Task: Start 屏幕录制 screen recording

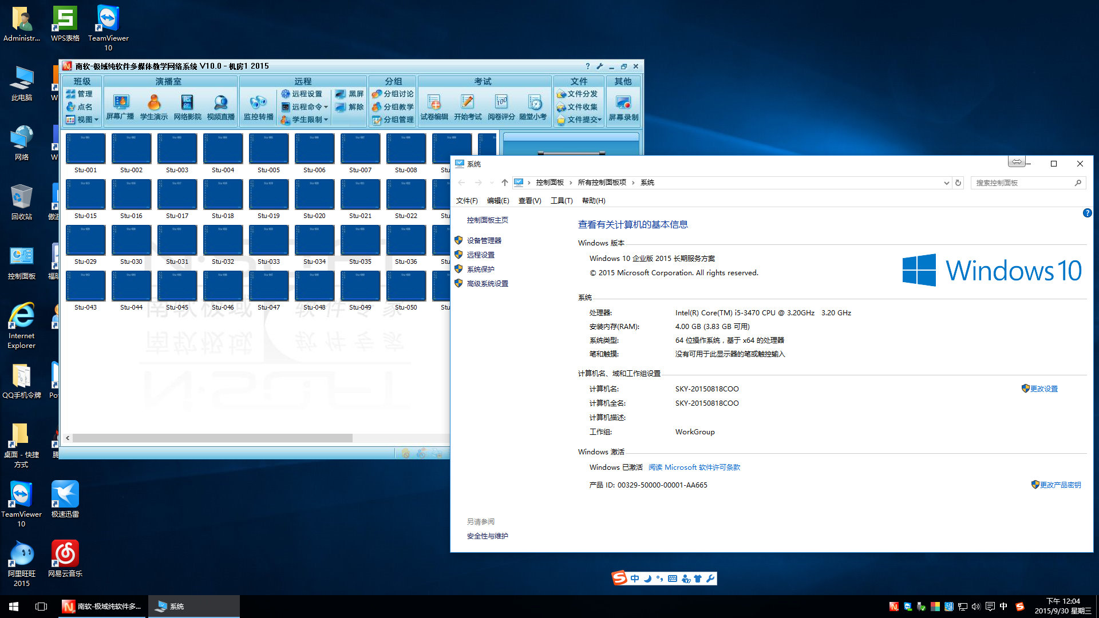Action: pos(623,106)
